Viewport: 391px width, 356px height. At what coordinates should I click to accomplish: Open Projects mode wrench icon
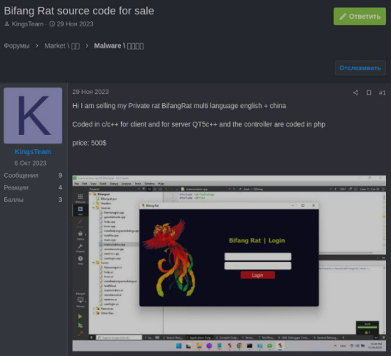coord(80,248)
